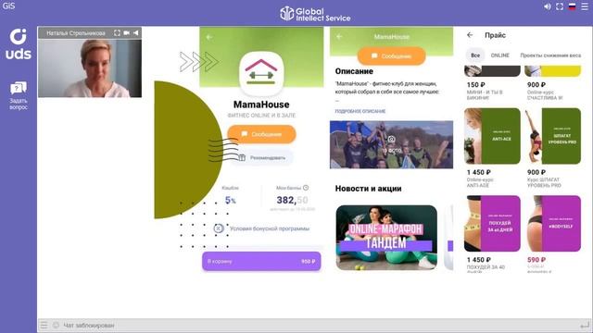Switch language using the Russian flag
Viewport: 593px width, 333px height.
click(x=573, y=6)
